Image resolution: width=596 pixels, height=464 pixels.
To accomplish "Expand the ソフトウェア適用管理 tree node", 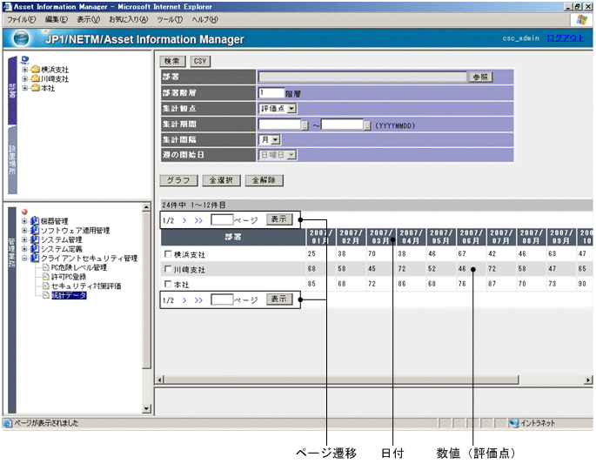I will pos(24,230).
